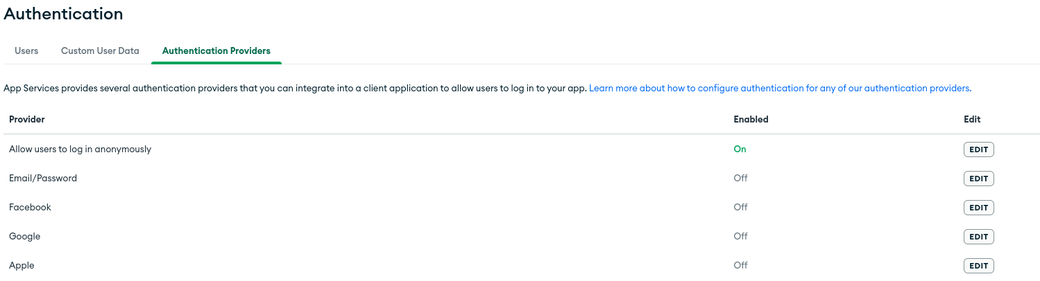Click the Off status in the Google row

pyautogui.click(x=740, y=236)
